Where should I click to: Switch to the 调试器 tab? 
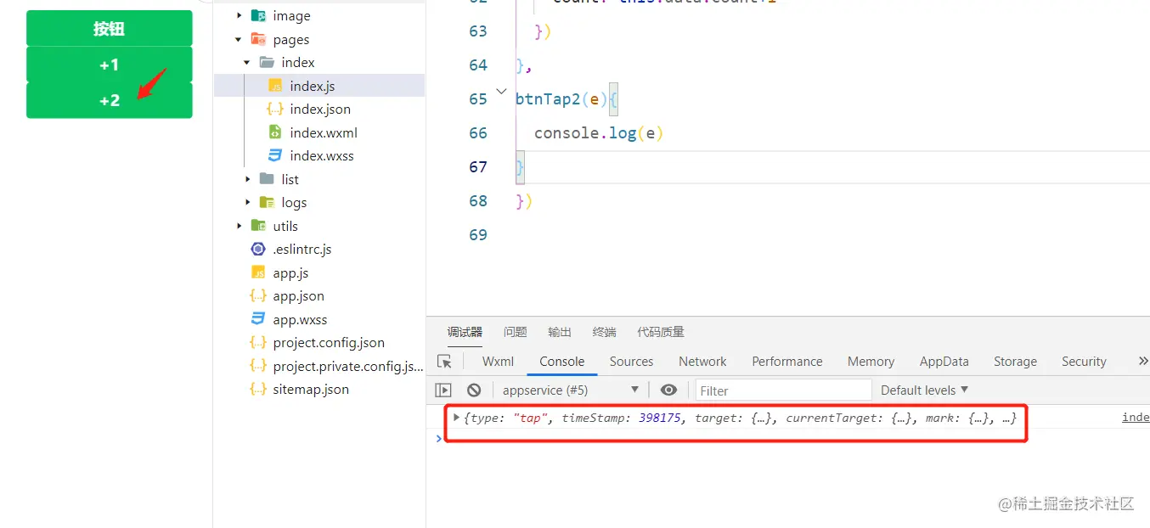465,332
